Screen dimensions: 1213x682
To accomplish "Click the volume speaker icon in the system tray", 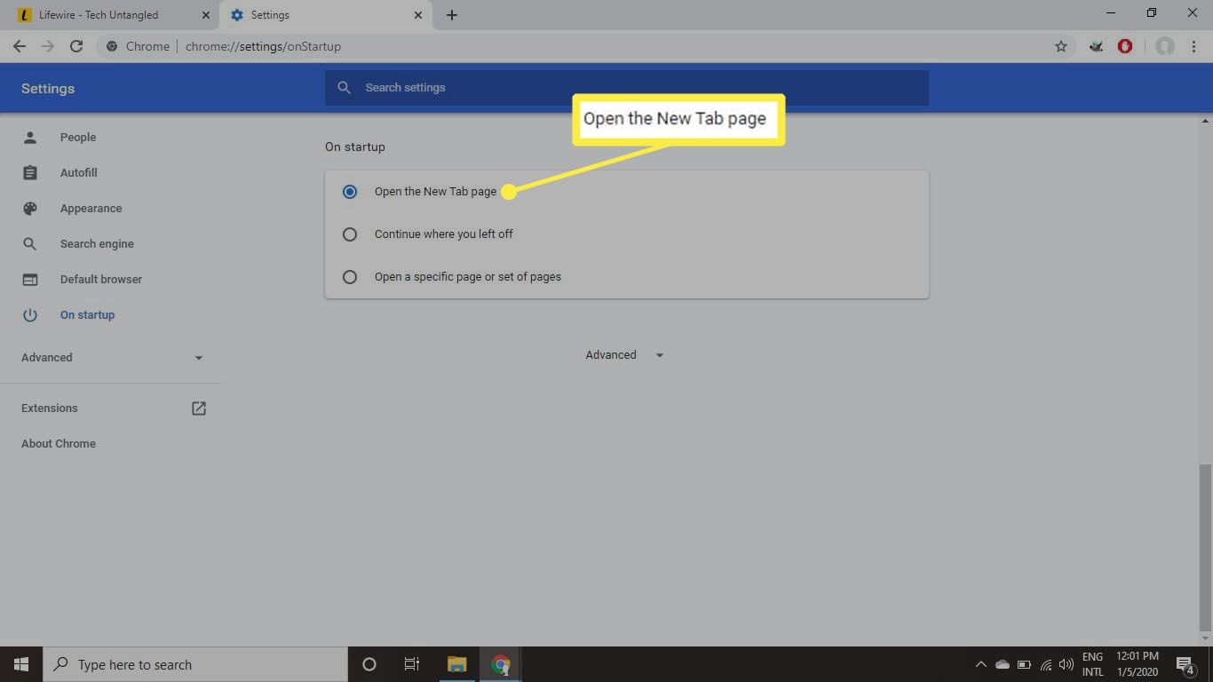I will (1066, 664).
